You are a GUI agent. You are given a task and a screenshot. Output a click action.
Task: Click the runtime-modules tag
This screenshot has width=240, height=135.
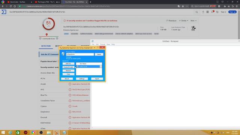[x=86, y=34]
